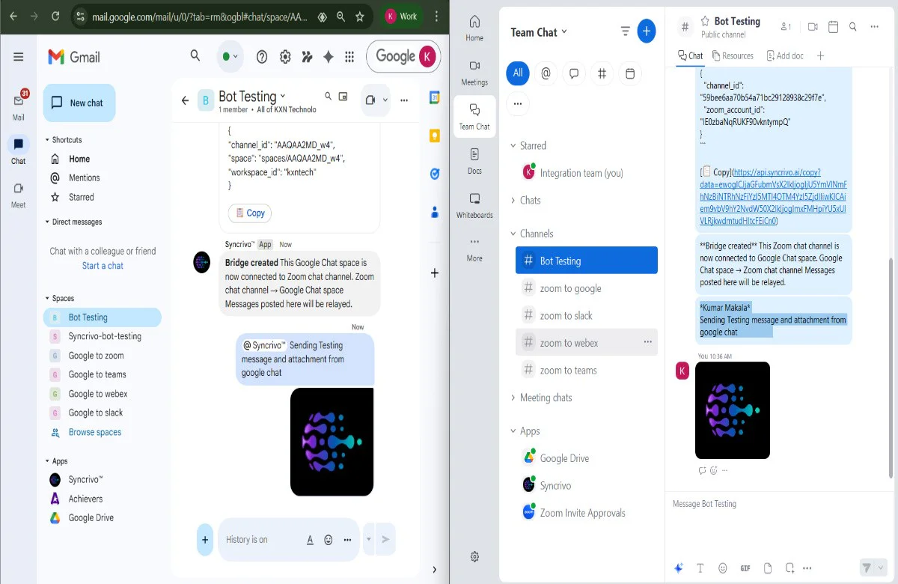Open Gmail settings gear icon
Image resolution: width=898 pixels, height=584 pixels.
coord(285,57)
